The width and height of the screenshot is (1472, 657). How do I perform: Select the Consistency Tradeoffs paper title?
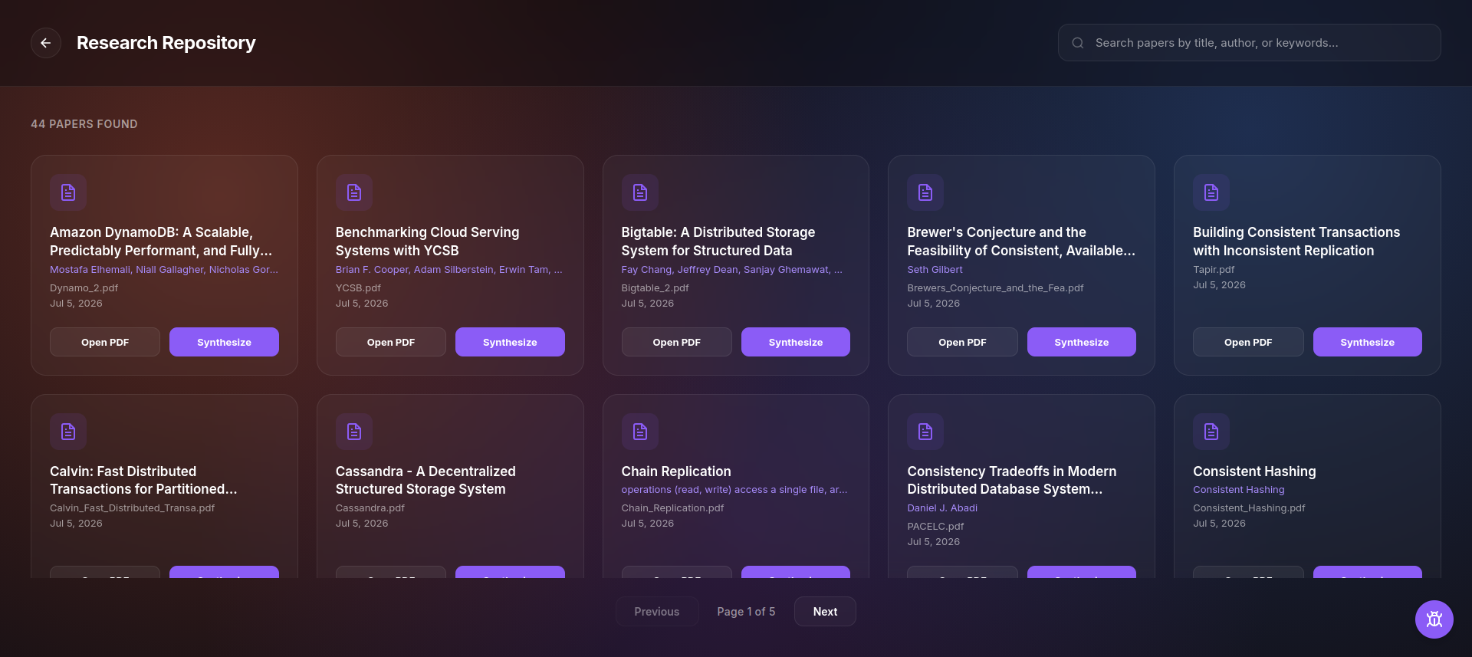[x=1012, y=480]
